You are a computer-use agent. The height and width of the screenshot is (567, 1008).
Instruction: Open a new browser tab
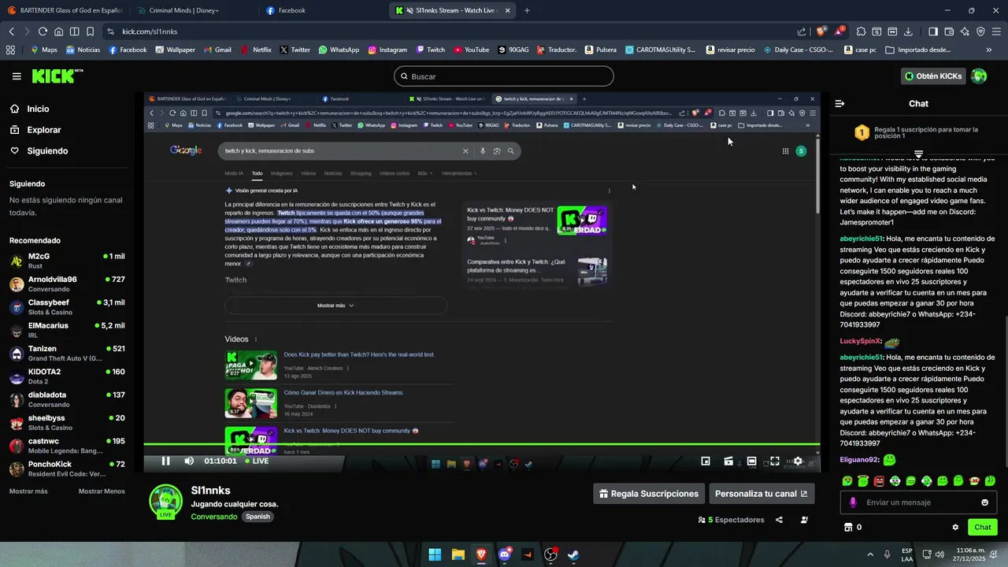pos(527,10)
